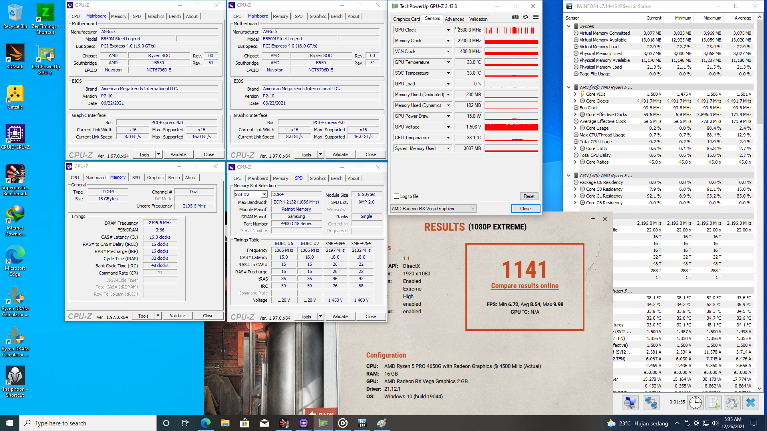Open HWiNFO sensor settings gear icon
The image size is (767, 431).
[732, 402]
